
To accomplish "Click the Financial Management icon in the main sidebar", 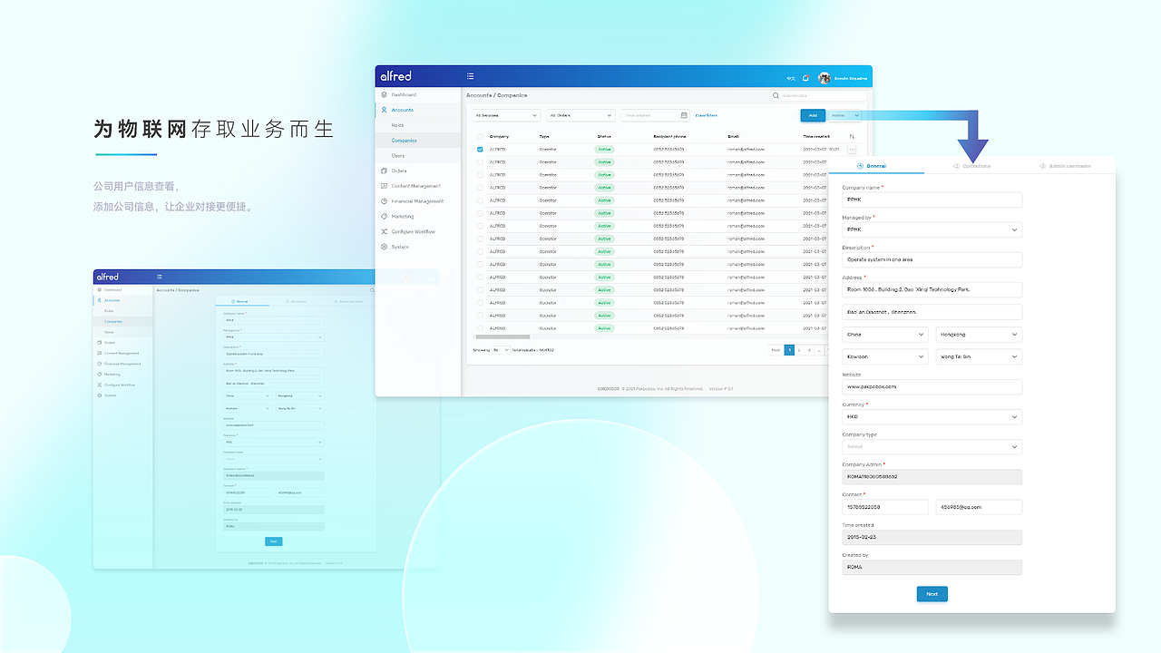I will (385, 201).
